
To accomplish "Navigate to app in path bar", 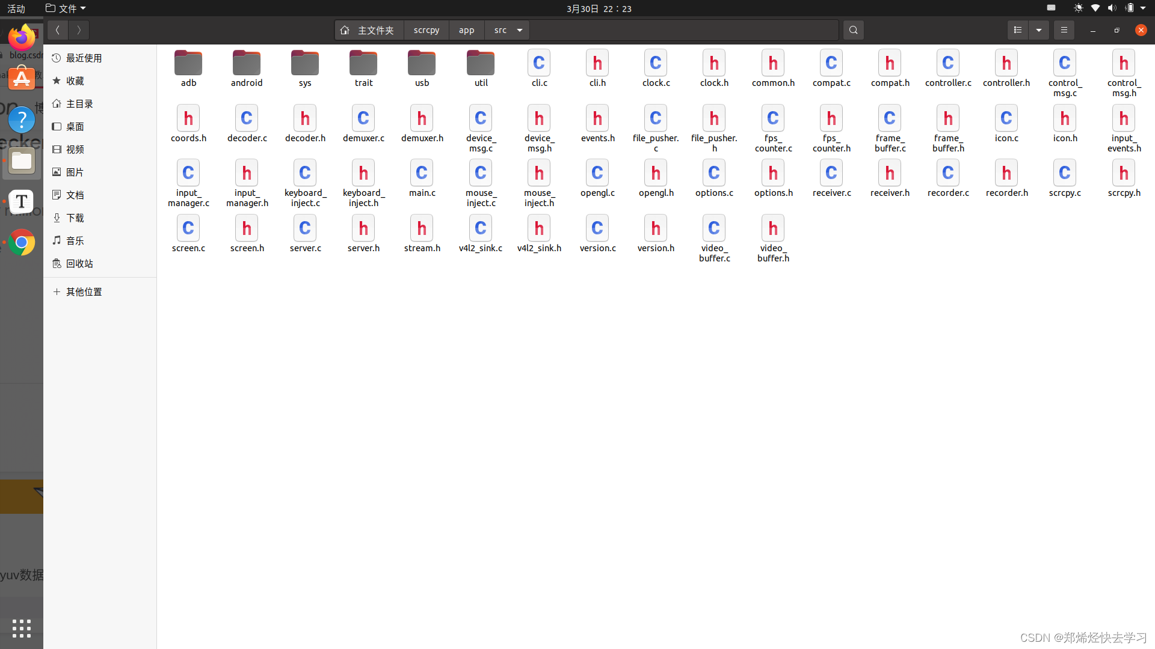I will coord(467,30).
